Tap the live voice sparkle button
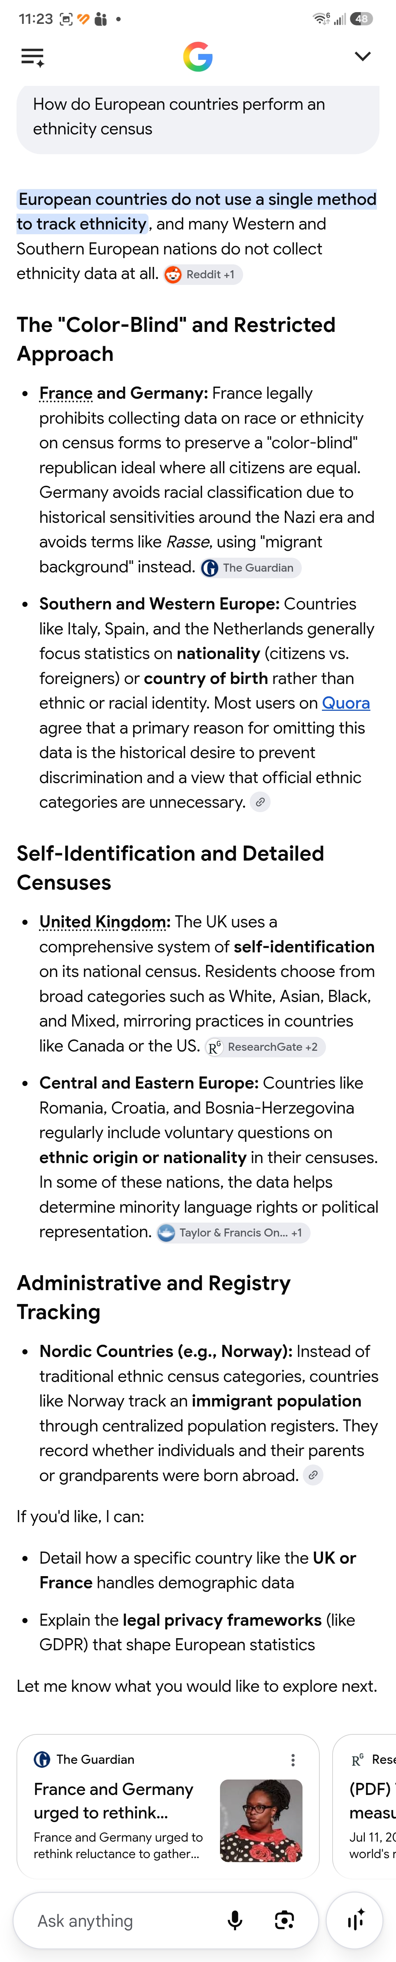Screen dimensions: 396x1962 356,1921
